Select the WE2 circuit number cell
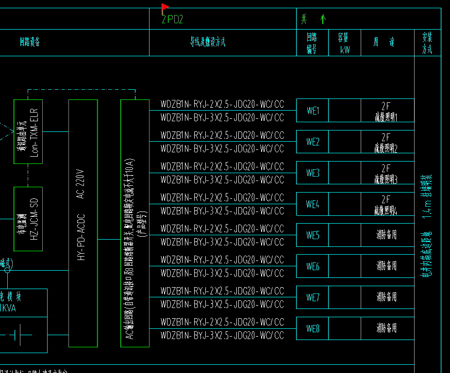 pyautogui.click(x=312, y=142)
